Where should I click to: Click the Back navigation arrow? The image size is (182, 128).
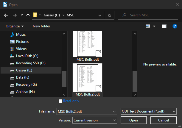coord(6,15)
